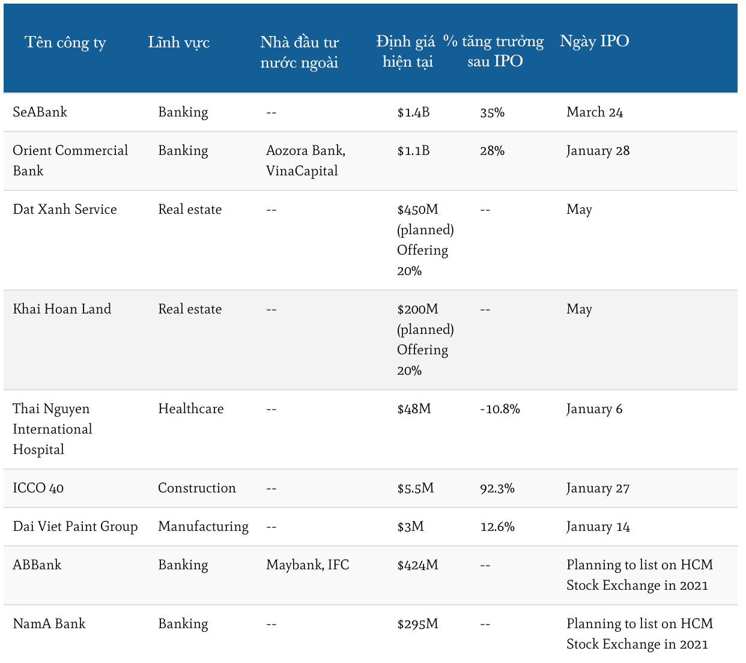
Task: Select the Dai Viet Paint Group cell
Action: pos(75,527)
